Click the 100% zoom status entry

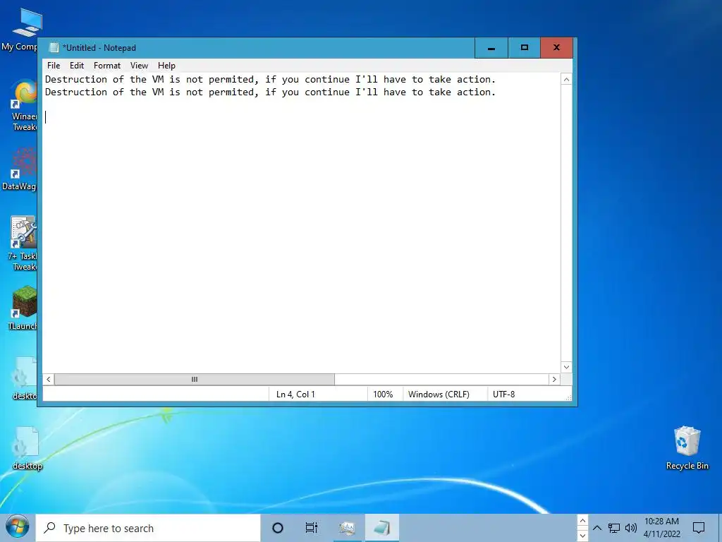[383, 395]
